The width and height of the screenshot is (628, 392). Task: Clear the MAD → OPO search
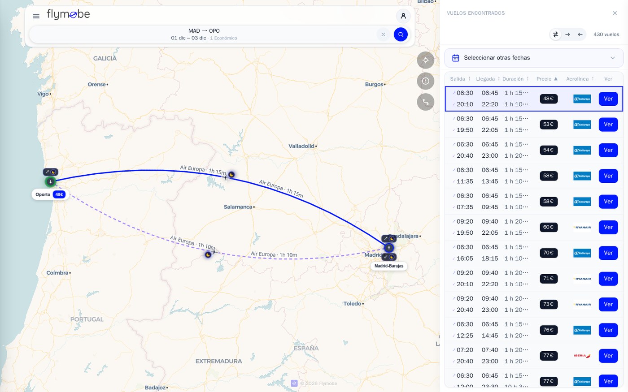pos(383,34)
